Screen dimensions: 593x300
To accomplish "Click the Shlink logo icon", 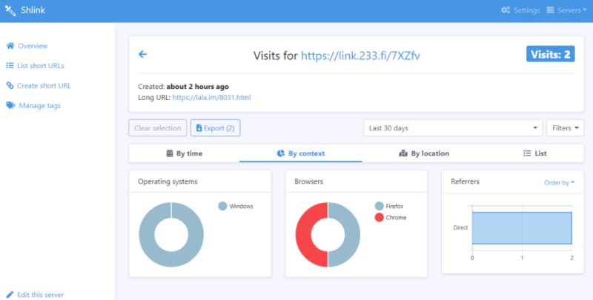I will tap(10, 10).
